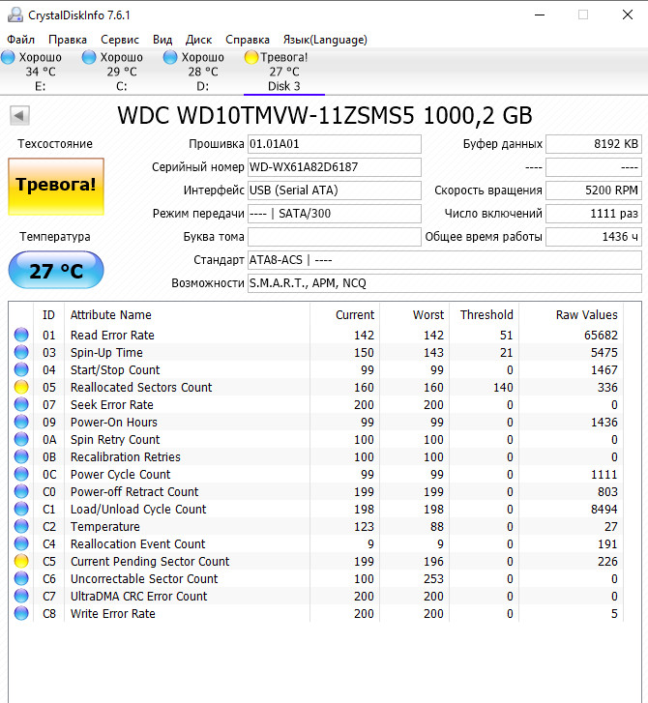The image size is (648, 703).
Task: Select drive D: status icon at 28 °C
Action: (170, 57)
